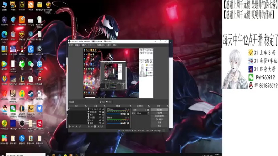Open the 场景集合(S) menu in OBS
278x156 pixels.
[101, 45]
